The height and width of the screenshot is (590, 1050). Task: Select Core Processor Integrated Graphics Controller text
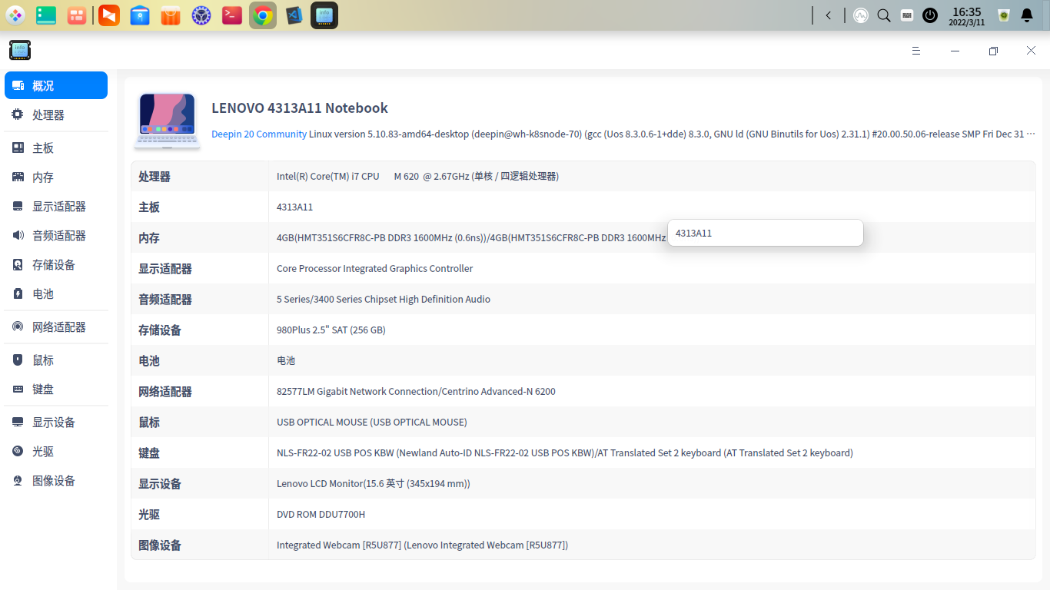click(375, 268)
